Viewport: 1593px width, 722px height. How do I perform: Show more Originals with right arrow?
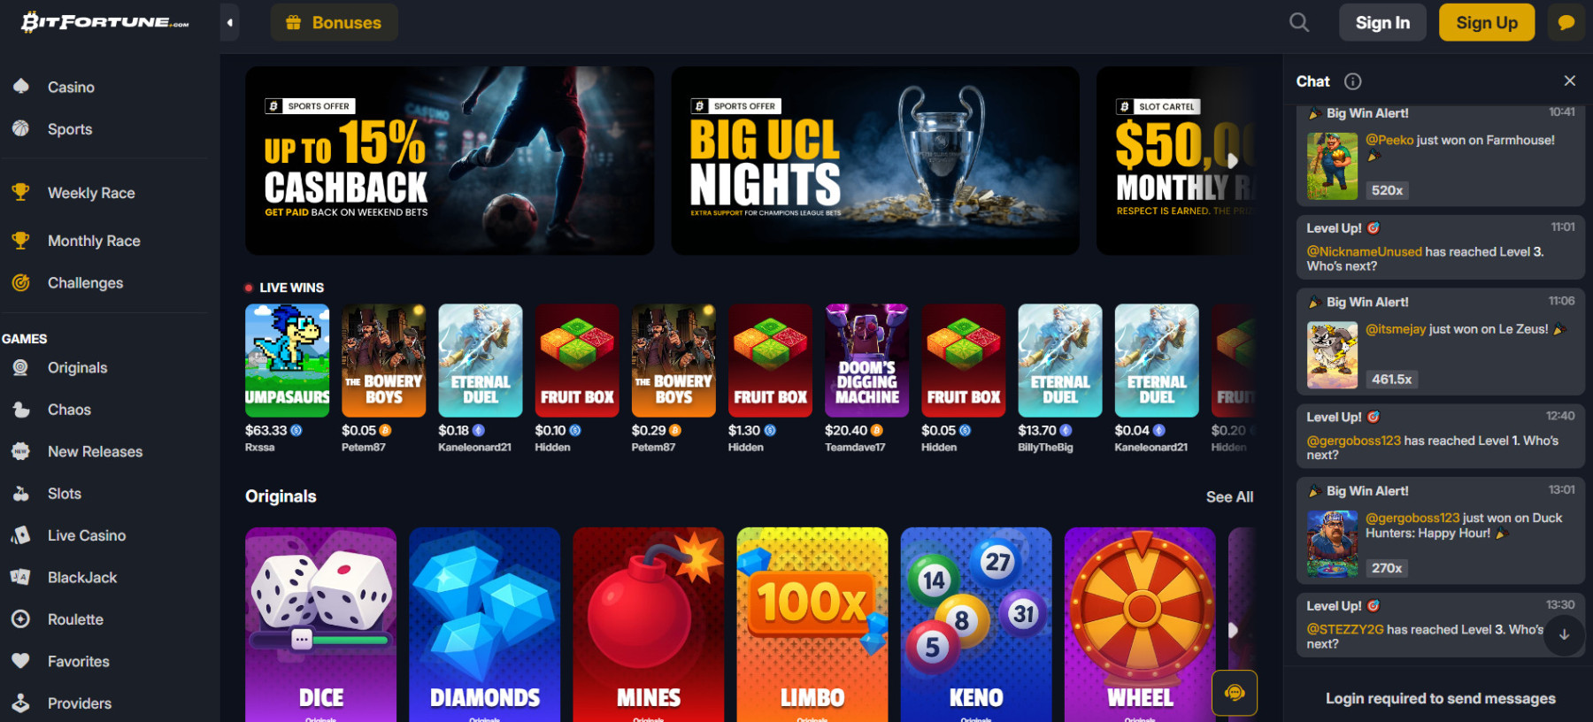pyautogui.click(x=1232, y=631)
